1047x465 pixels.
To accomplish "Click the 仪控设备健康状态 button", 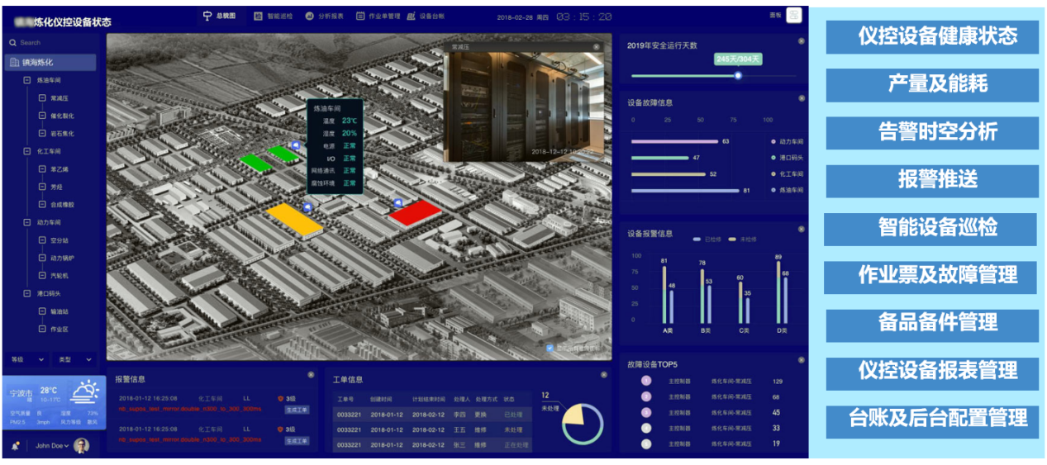I will [932, 36].
